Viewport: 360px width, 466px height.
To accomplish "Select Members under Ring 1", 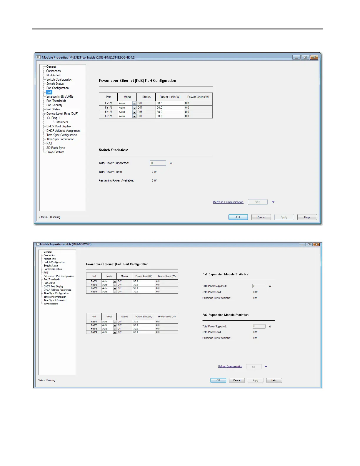I will (62, 122).
